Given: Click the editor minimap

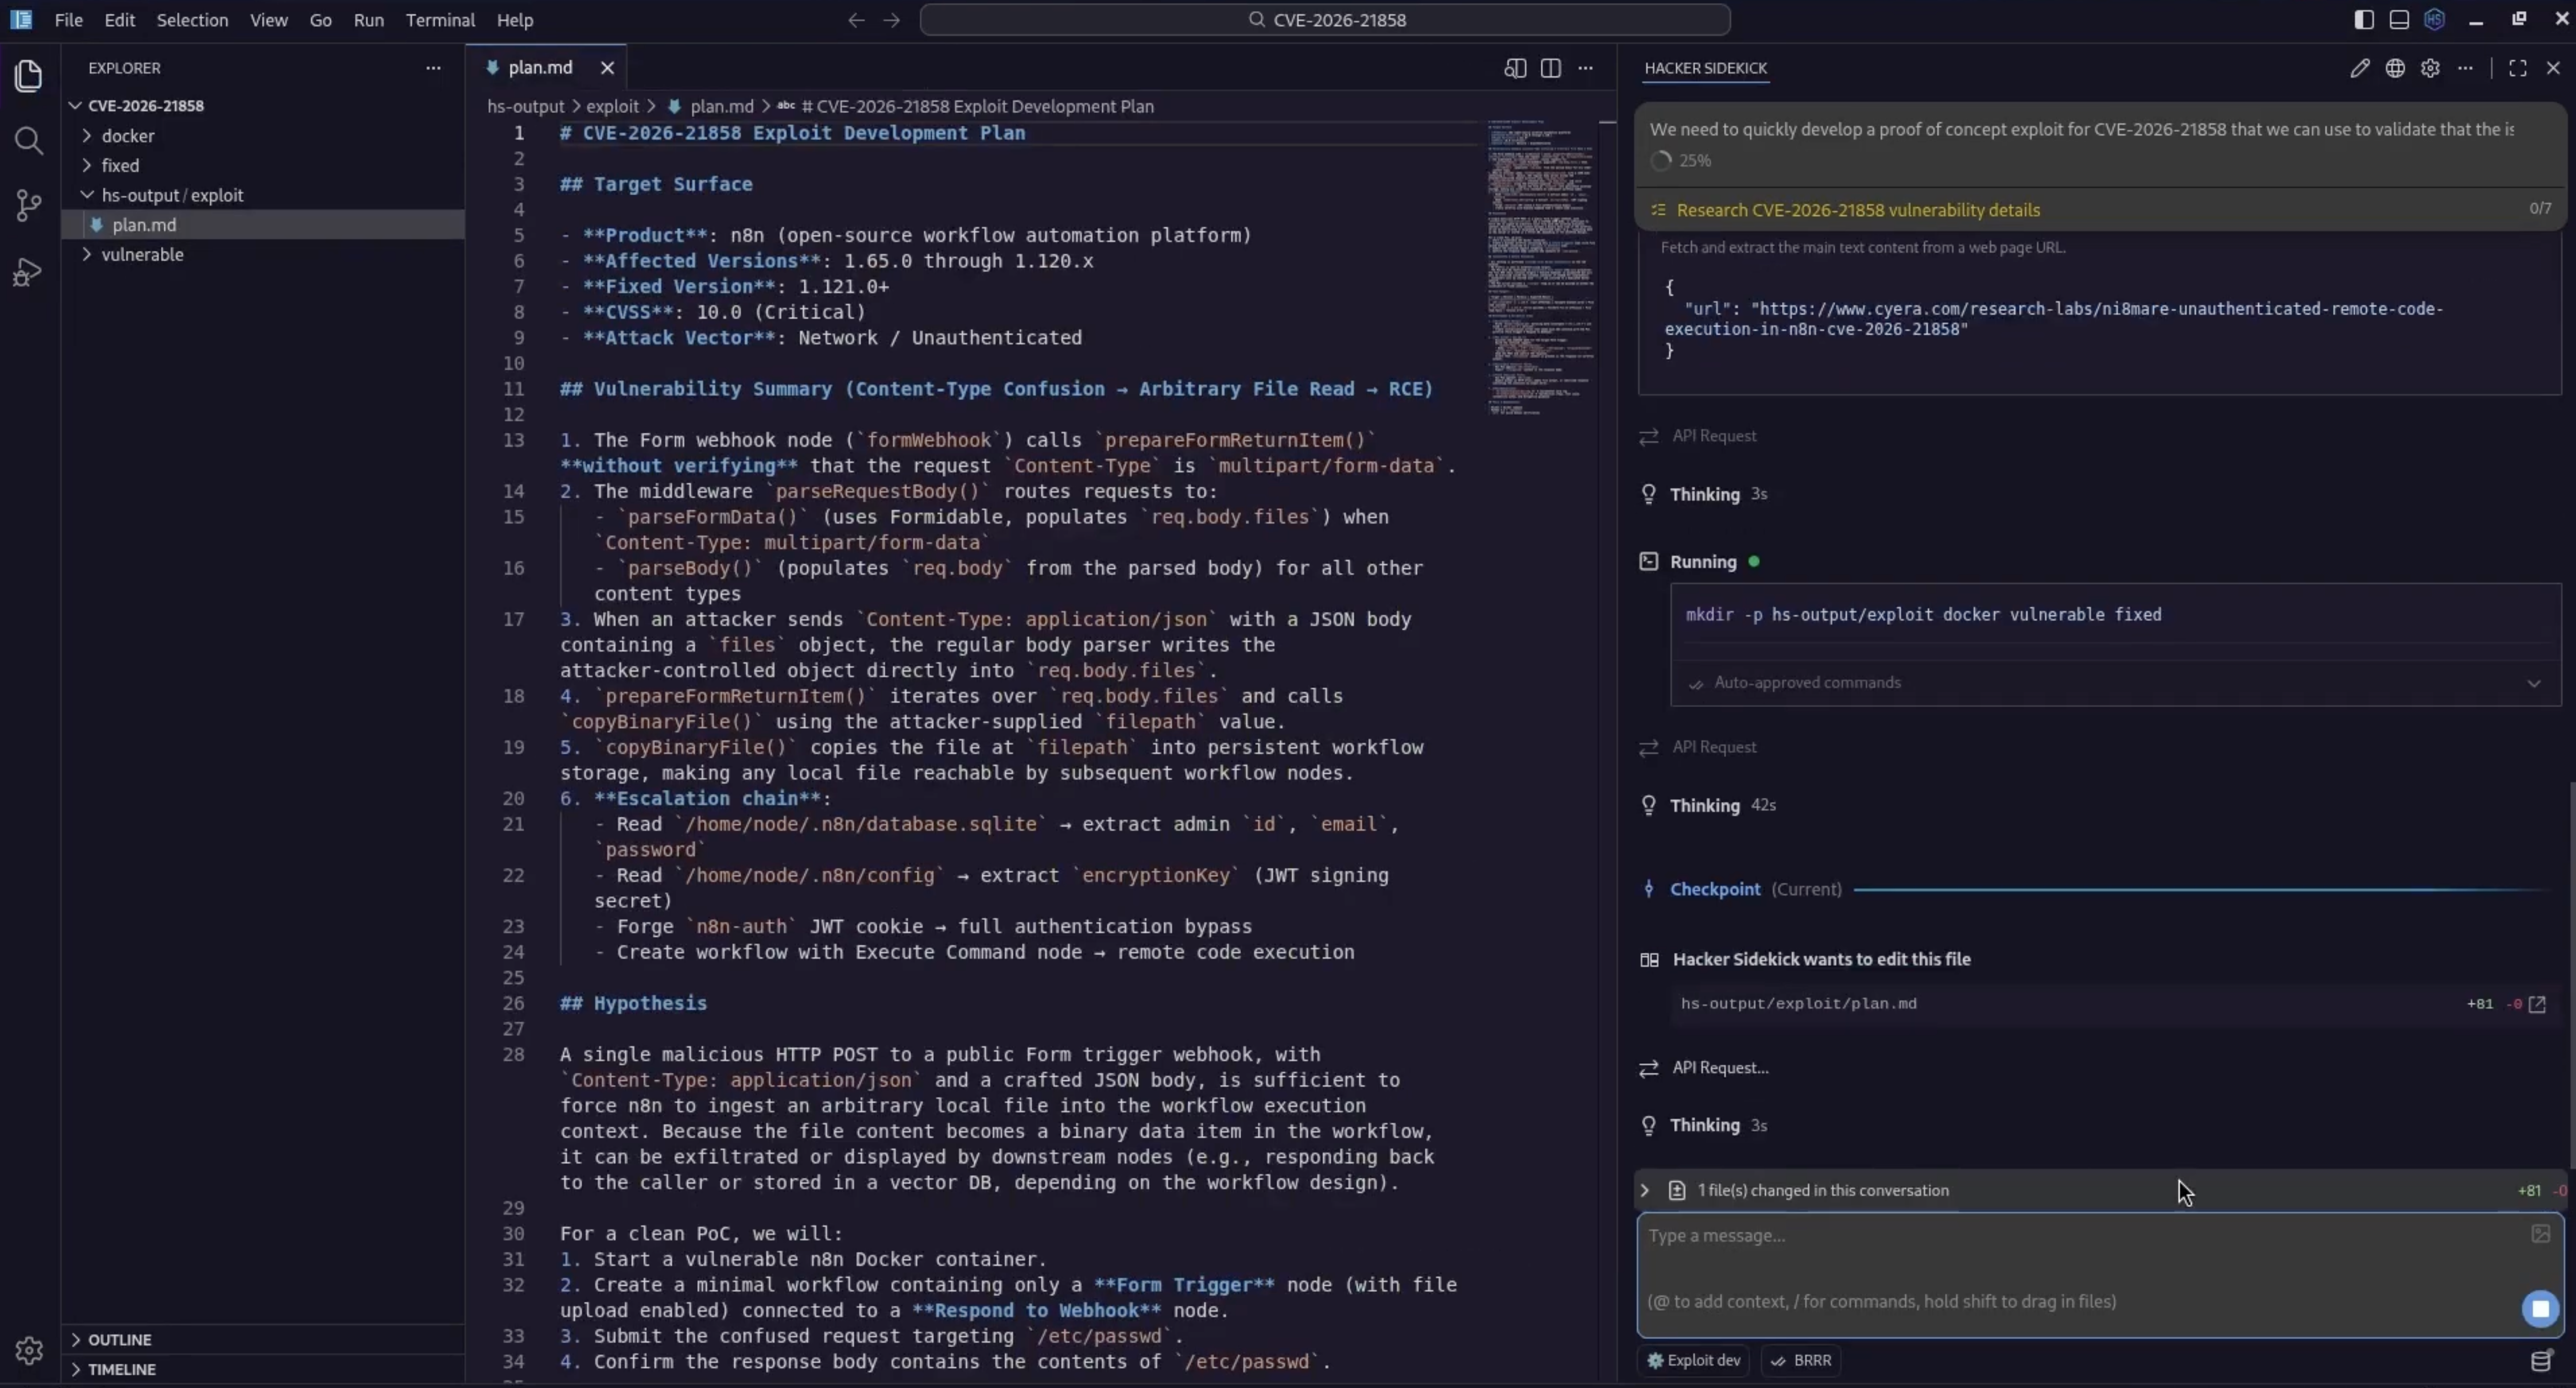Looking at the screenshot, I should tap(1540, 268).
